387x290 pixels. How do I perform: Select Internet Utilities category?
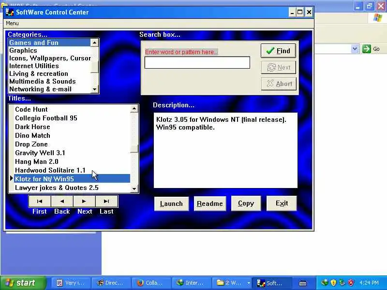coord(50,66)
